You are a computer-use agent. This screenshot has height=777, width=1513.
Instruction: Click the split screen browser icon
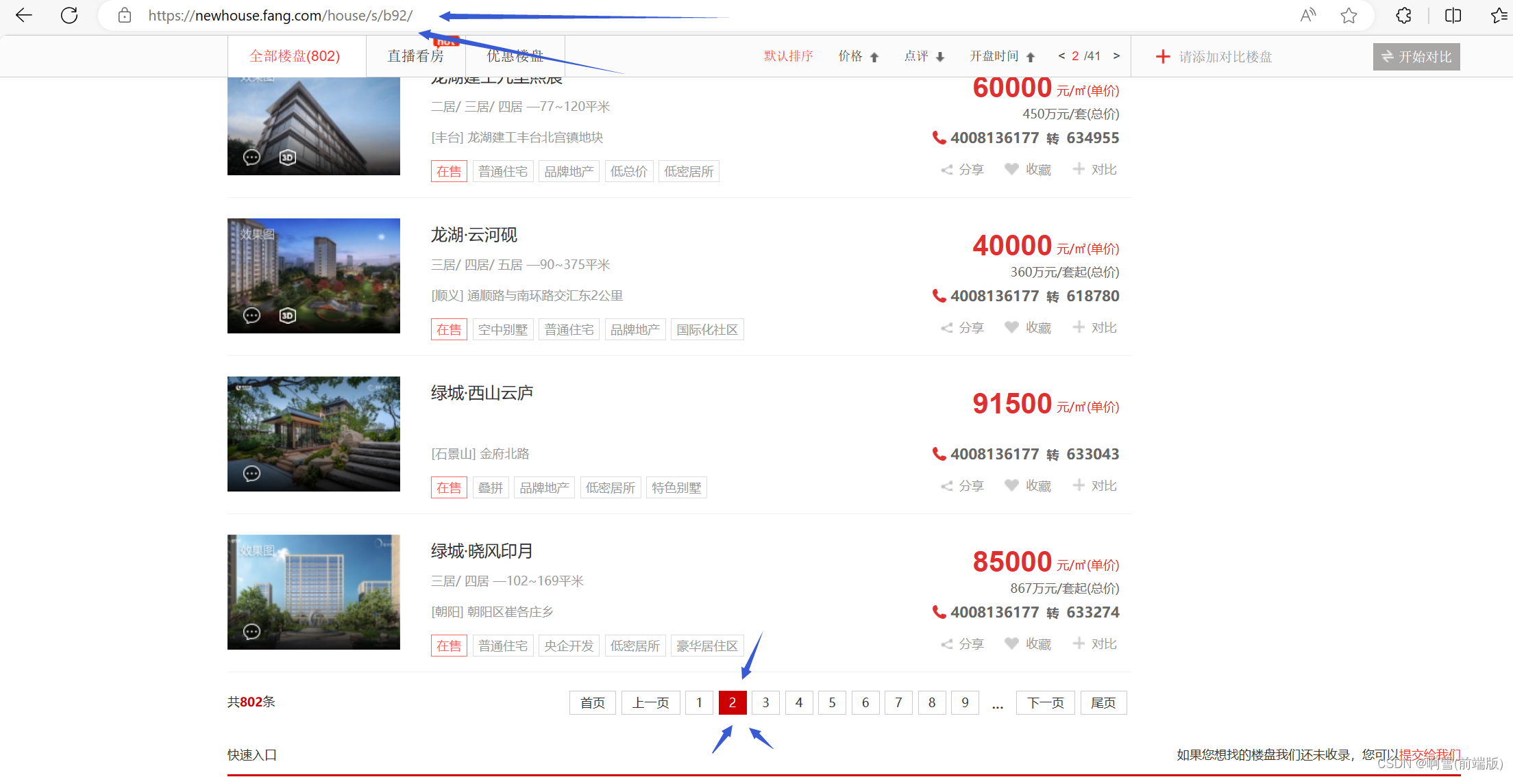point(1453,15)
